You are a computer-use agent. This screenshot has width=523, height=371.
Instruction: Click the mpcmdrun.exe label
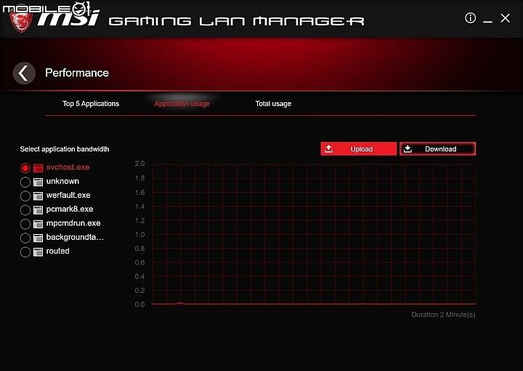[73, 223]
